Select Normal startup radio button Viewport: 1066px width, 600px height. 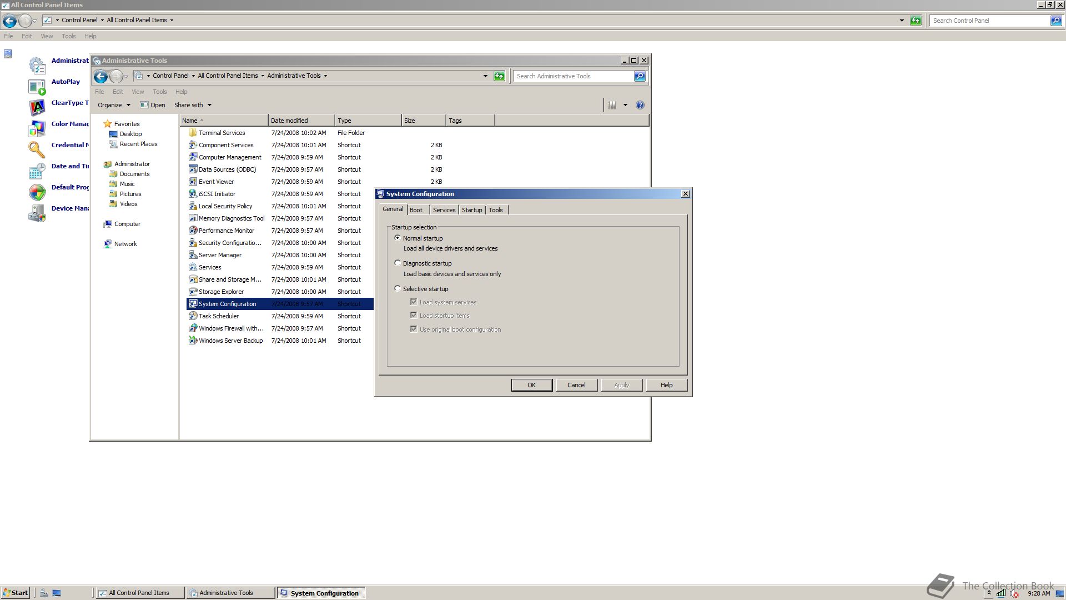[397, 238]
